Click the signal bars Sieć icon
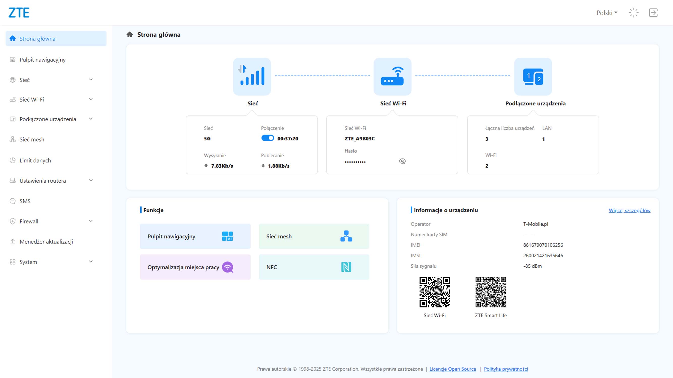Screen dimensions: 673x378 [252, 76]
